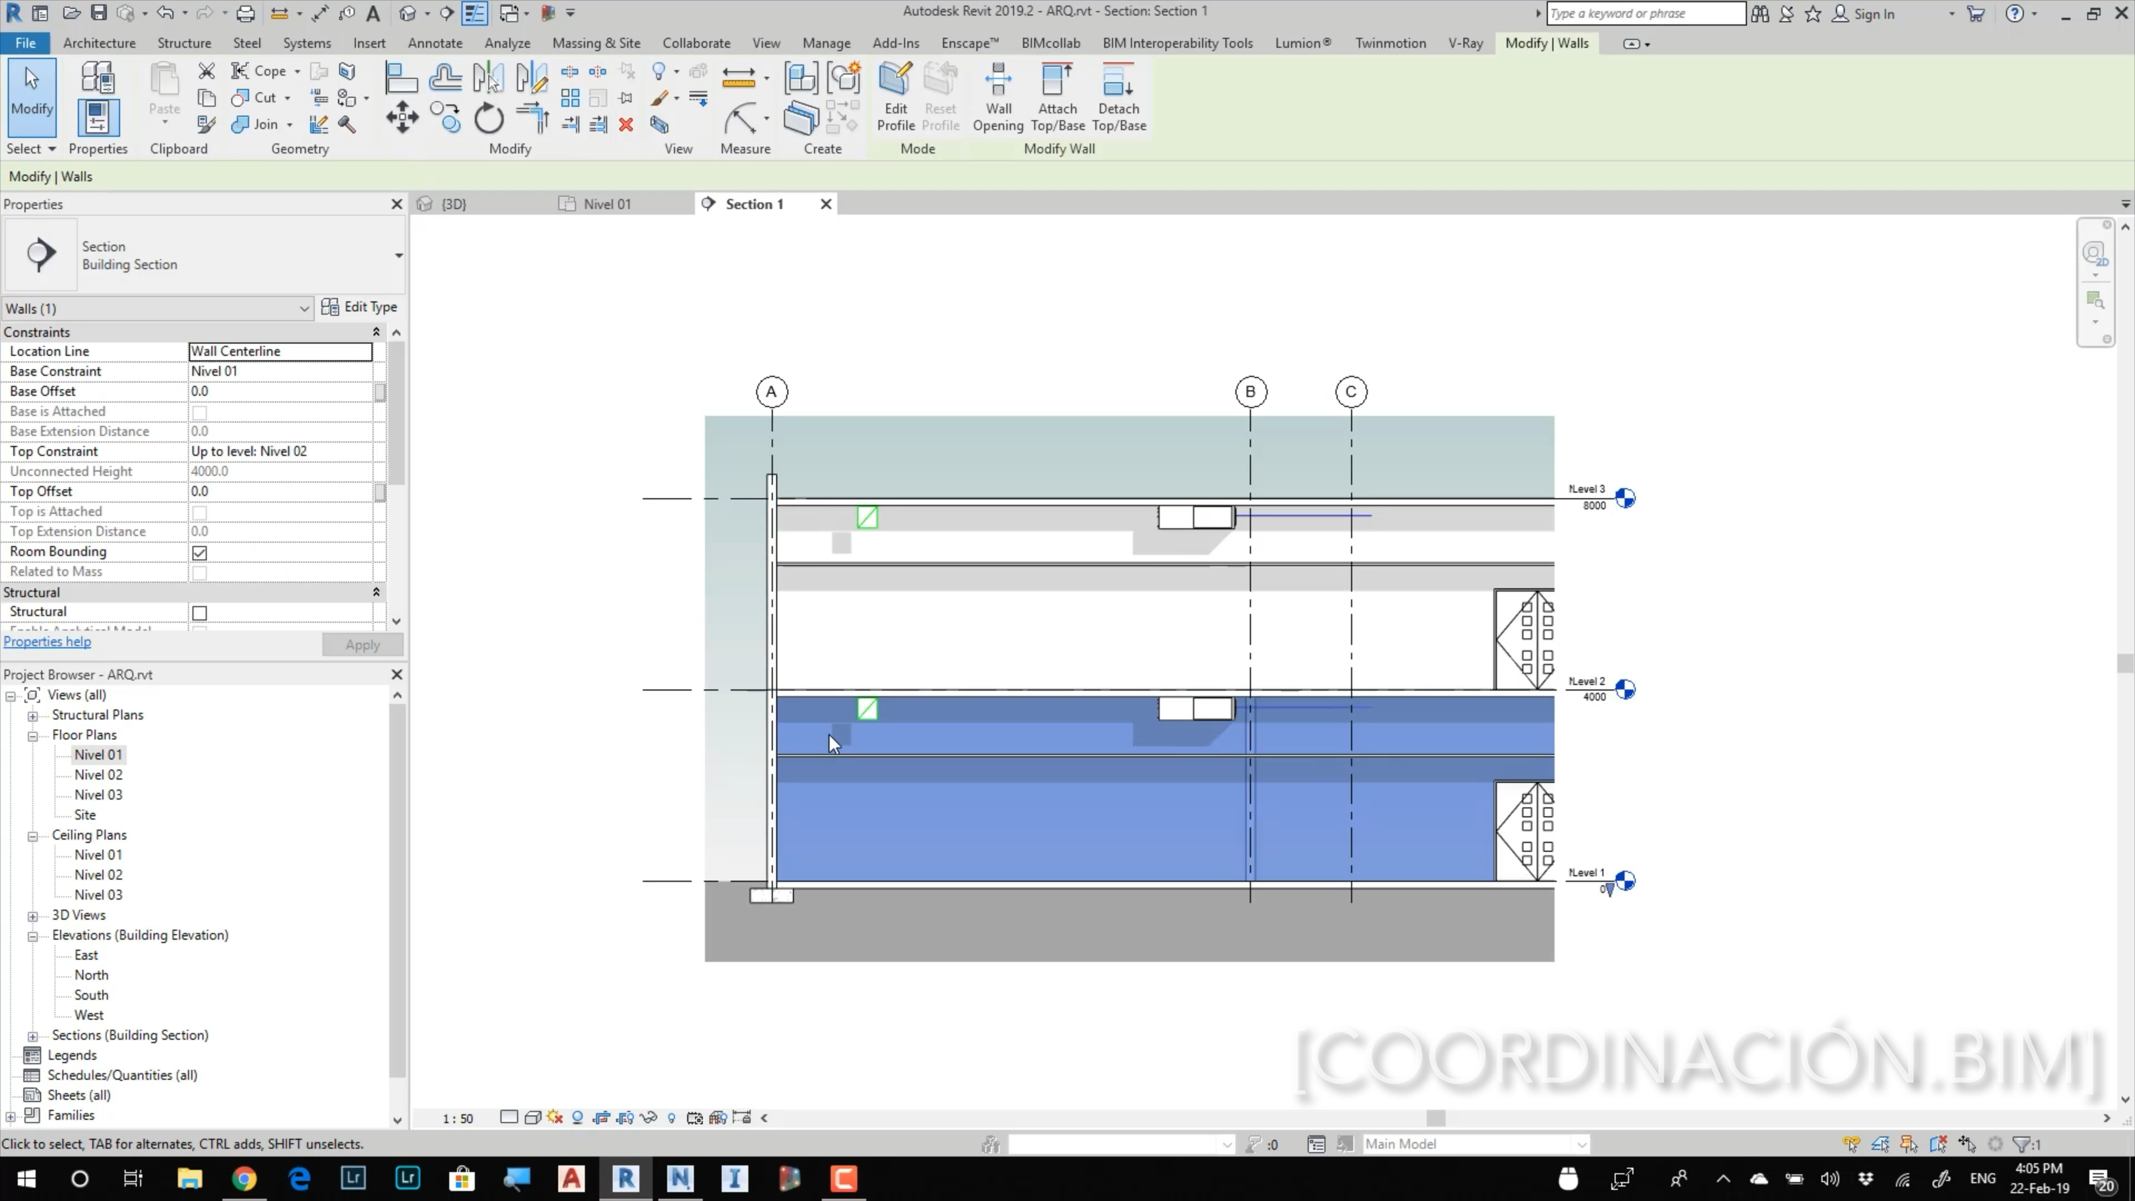
Task: Click the red Delete X icon
Action: pyautogui.click(x=625, y=125)
